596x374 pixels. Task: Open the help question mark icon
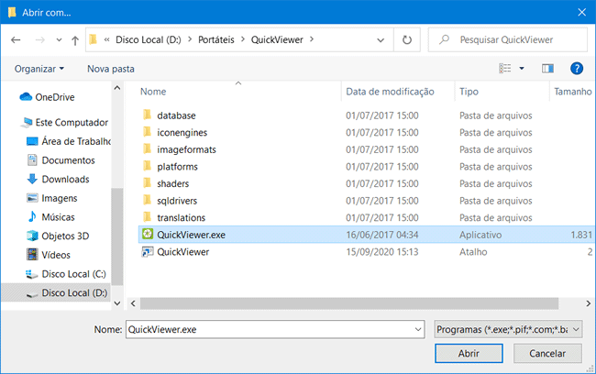[x=577, y=68]
